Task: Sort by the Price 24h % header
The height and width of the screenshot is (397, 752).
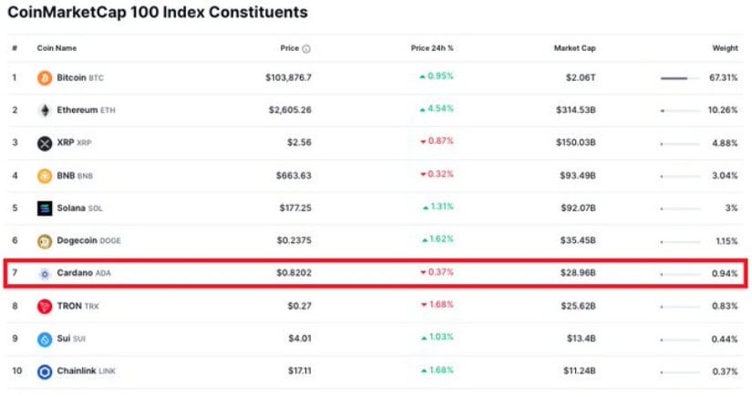Action: [x=432, y=48]
